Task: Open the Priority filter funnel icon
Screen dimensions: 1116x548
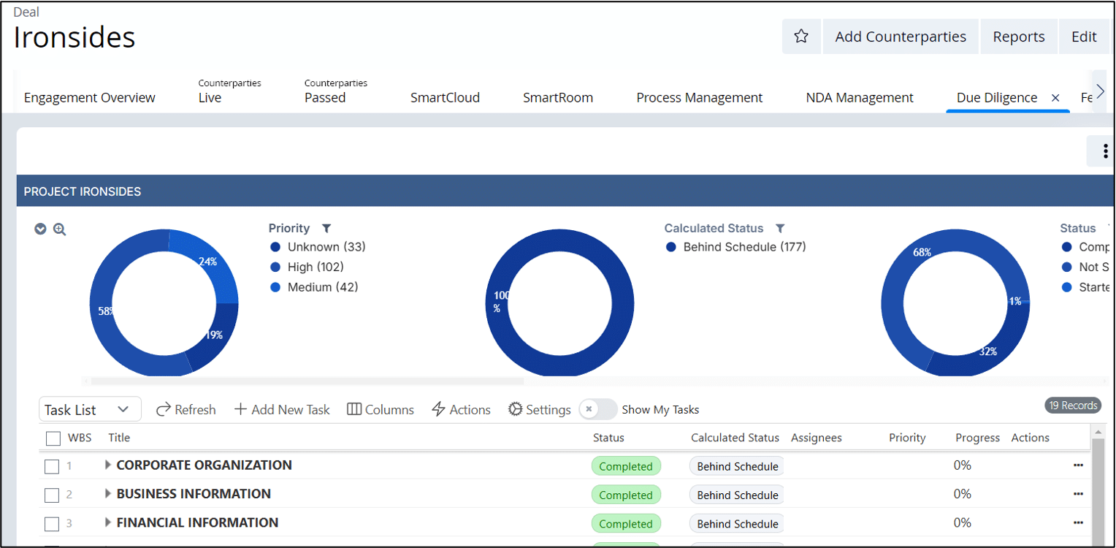Action: (326, 229)
